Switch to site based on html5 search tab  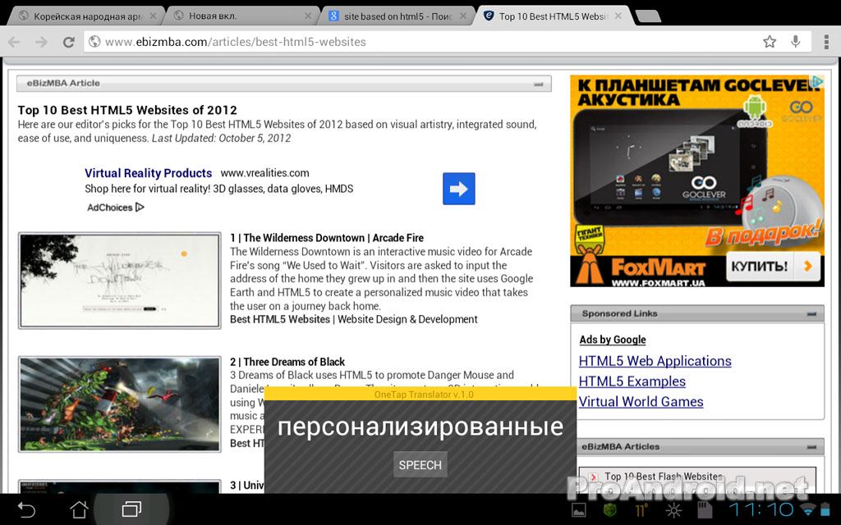(397, 16)
